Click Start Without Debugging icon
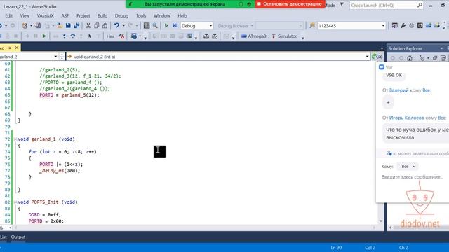Image resolution: width=449 pixels, height=252 pixels. pos(175,26)
